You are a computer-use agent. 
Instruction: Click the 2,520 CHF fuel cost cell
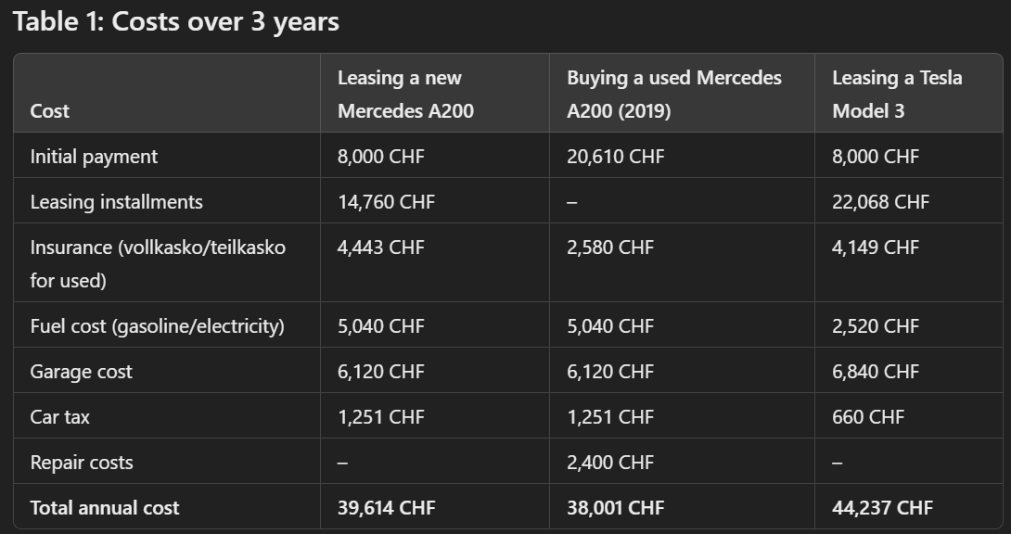(875, 326)
